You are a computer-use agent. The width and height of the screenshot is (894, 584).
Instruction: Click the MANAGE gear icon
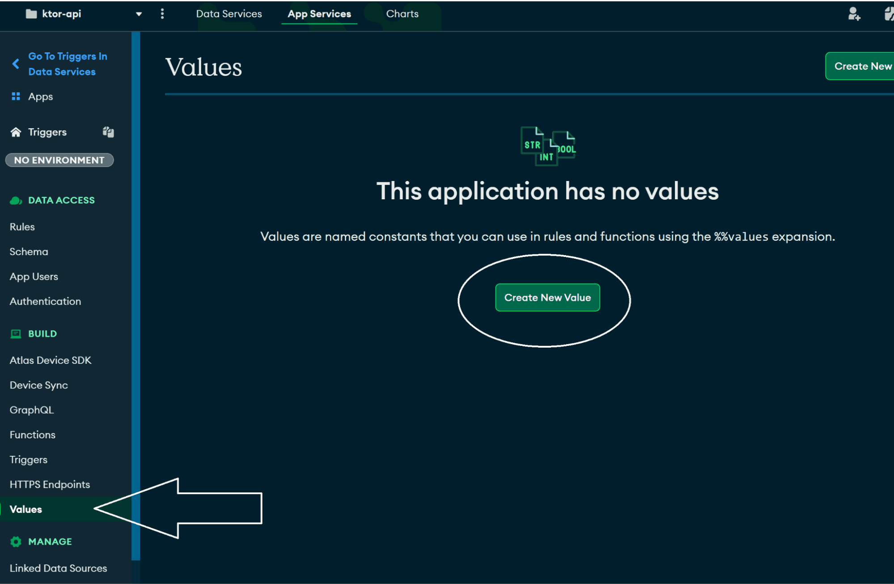pyautogui.click(x=16, y=542)
